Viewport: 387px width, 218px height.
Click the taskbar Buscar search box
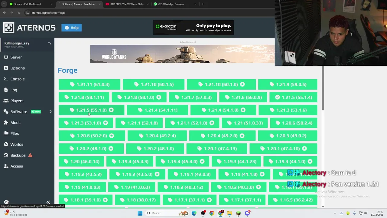[167, 213]
